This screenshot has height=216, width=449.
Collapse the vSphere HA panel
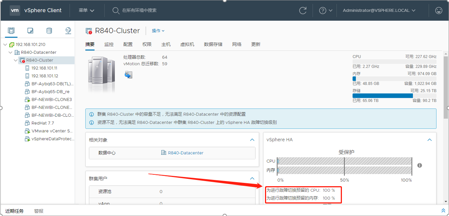(429, 140)
